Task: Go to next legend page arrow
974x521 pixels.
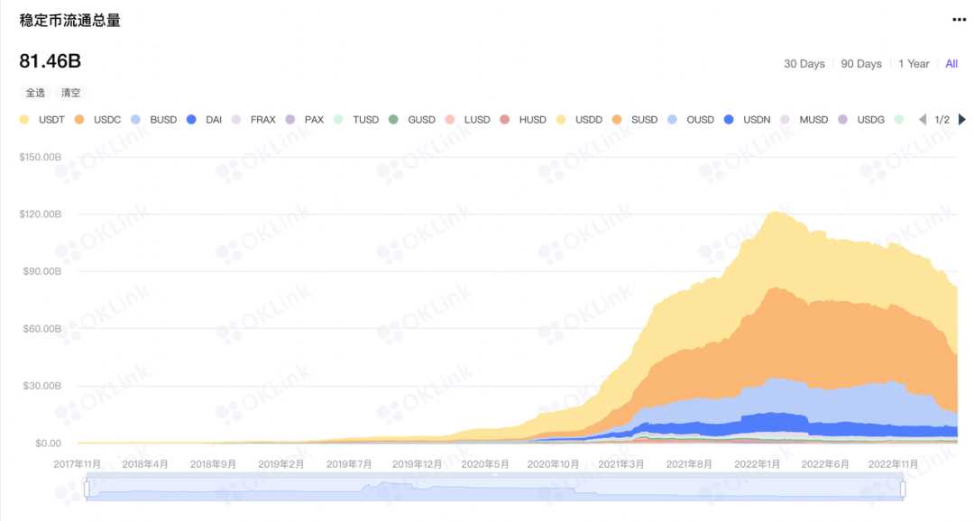Action: point(961,119)
